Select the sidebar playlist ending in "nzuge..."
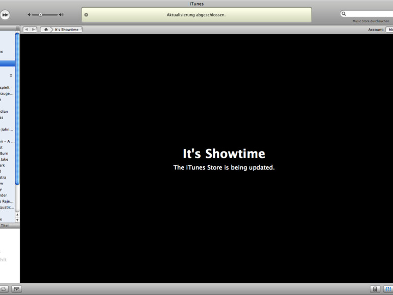393x295 pixels. click(7, 93)
